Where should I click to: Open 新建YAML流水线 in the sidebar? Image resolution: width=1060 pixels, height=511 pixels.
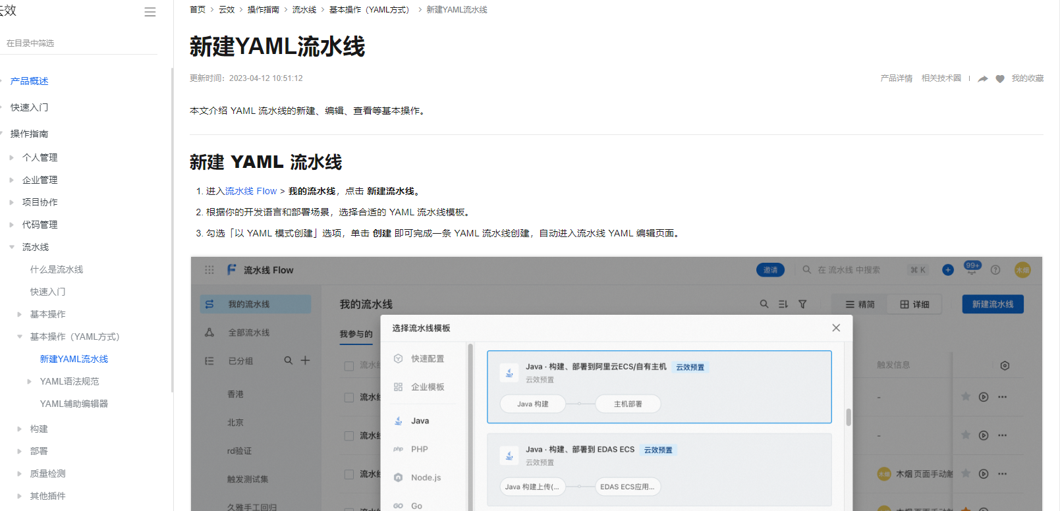pos(74,359)
